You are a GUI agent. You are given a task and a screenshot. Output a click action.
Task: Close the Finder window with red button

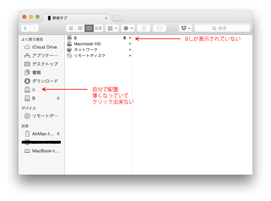[24, 17]
